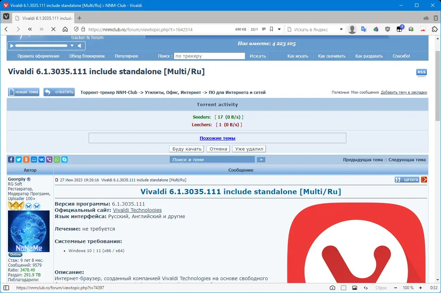Click новая тема button
Viewport: 441px width, 293px height.
pos(24,92)
